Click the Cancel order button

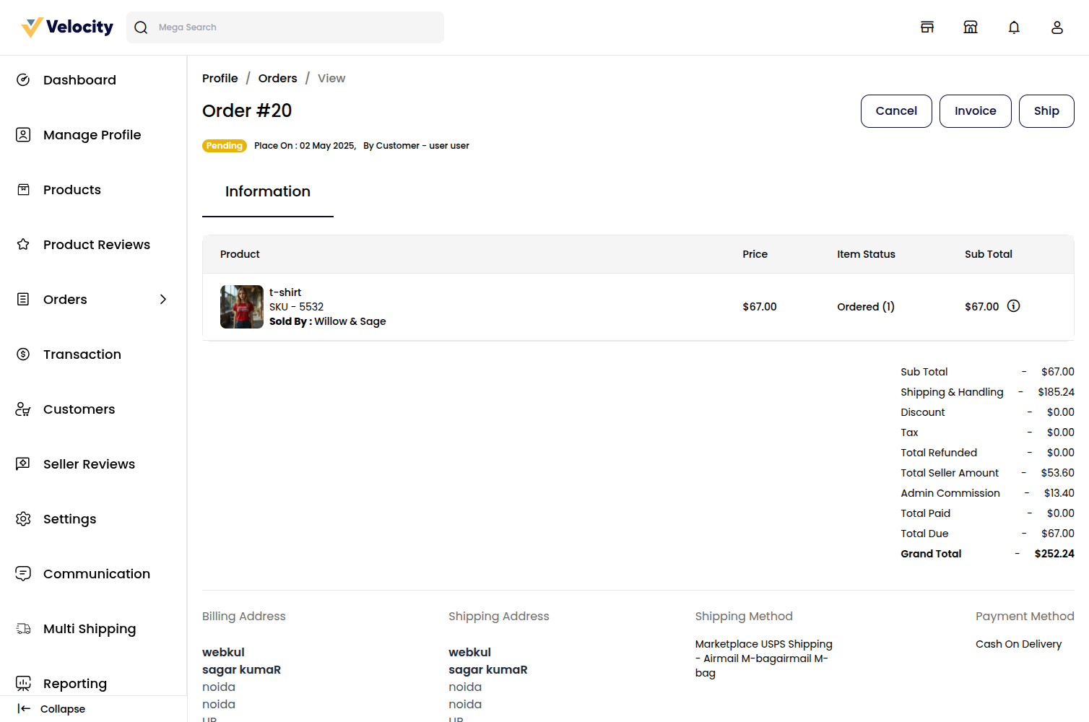pyautogui.click(x=896, y=111)
